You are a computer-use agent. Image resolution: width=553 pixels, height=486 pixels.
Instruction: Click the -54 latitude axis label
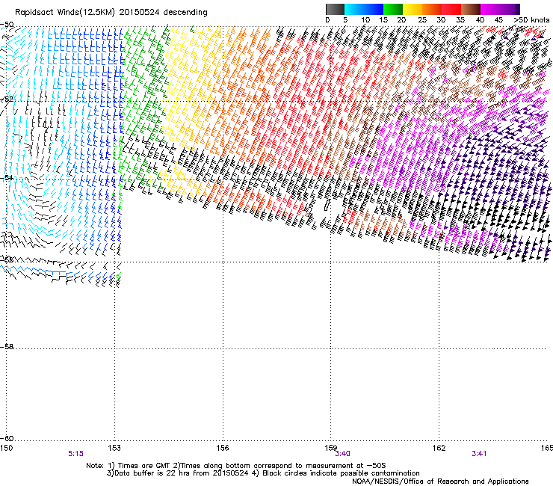pos(7,178)
